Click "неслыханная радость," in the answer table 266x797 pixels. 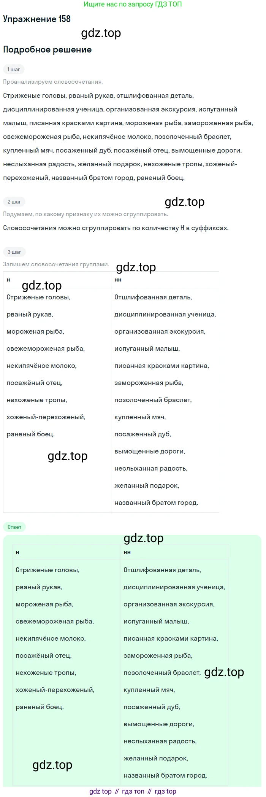160,741
